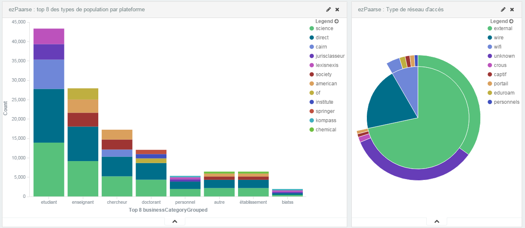This screenshot has height=228, width=525.
Task: Expand the spy panel under the bar chart
Action: click(175, 221)
